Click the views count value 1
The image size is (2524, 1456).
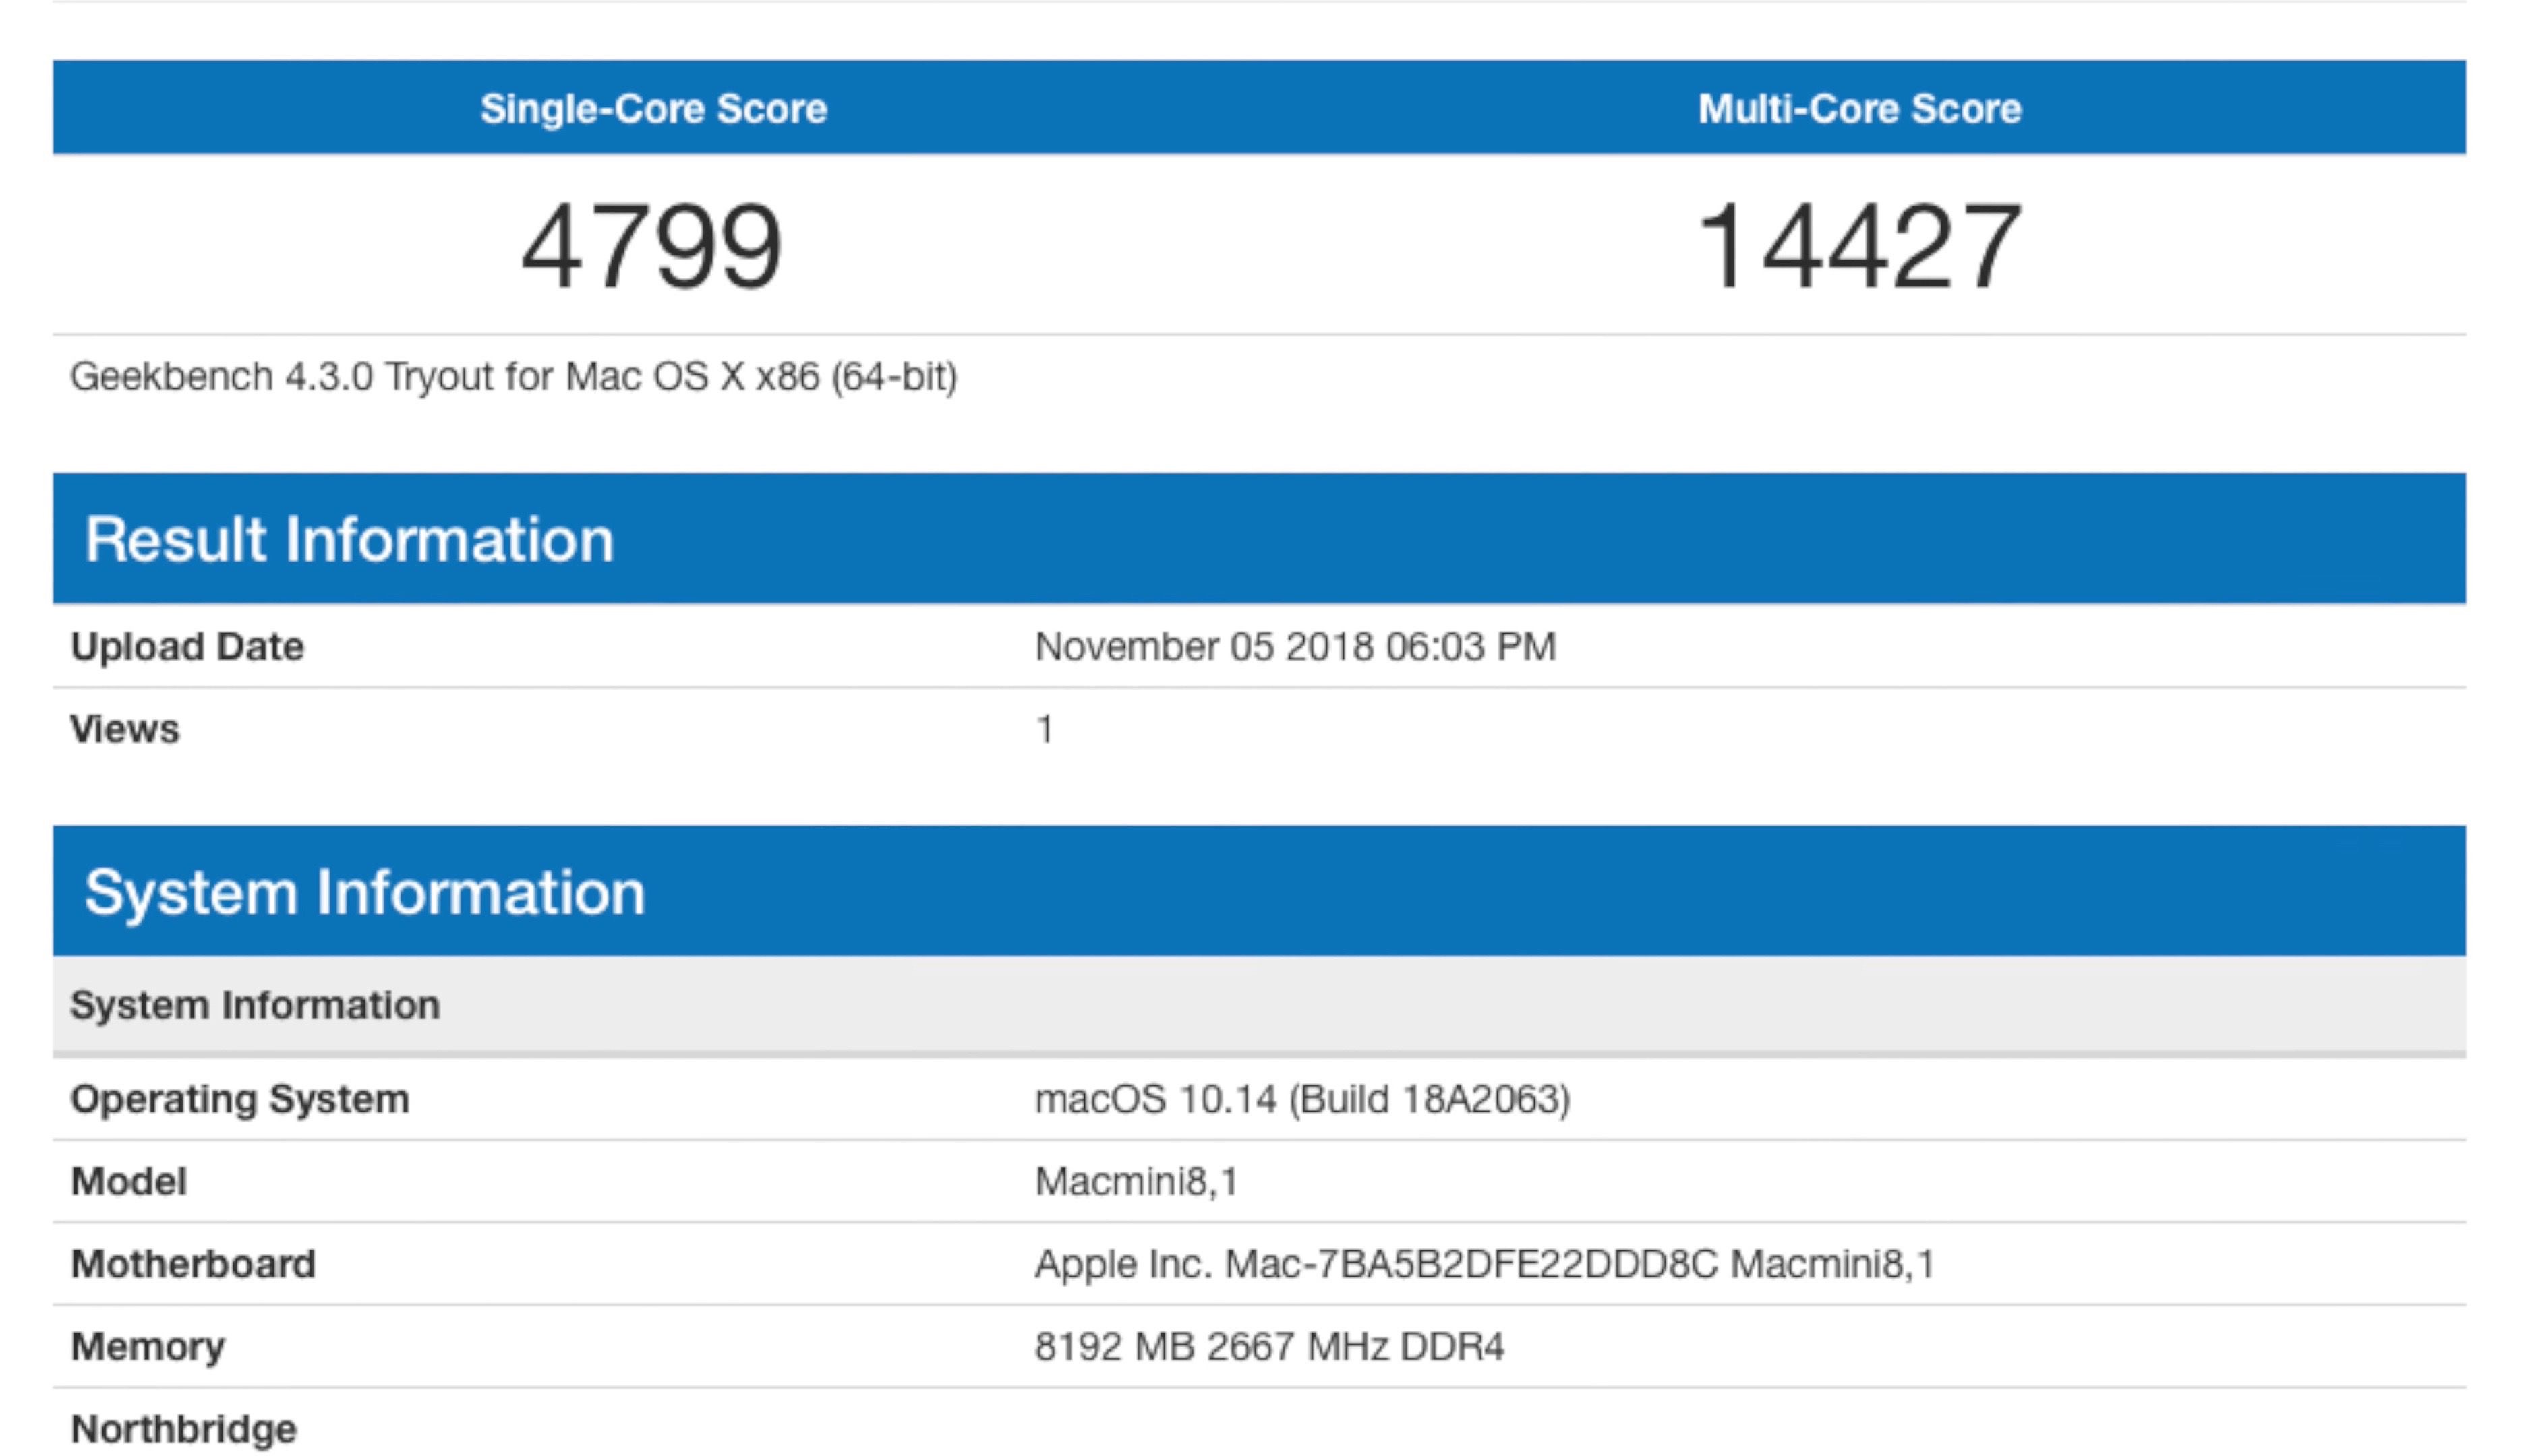point(1045,730)
